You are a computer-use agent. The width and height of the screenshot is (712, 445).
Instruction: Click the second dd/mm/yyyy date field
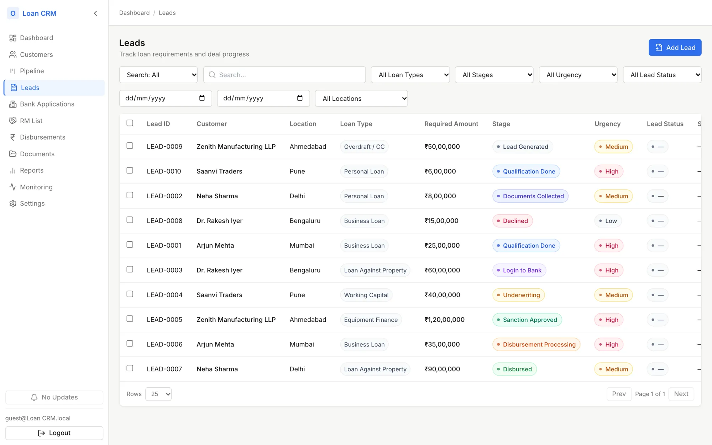(x=263, y=98)
